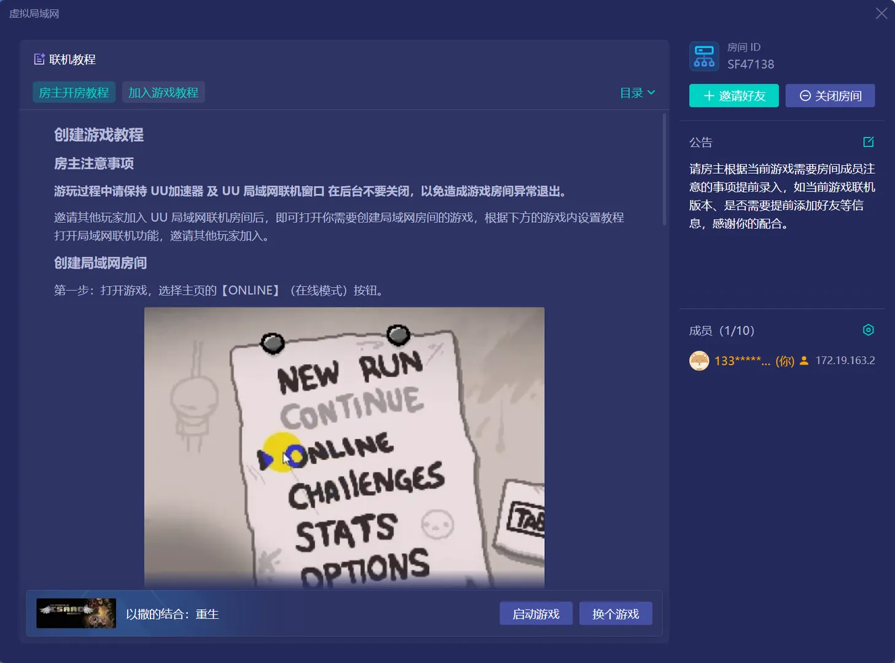Click the 邀请好友 button
Screen dimensions: 895x663
[x=734, y=96]
